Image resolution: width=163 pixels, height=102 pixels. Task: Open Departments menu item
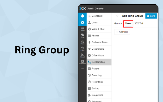click(x=99, y=49)
